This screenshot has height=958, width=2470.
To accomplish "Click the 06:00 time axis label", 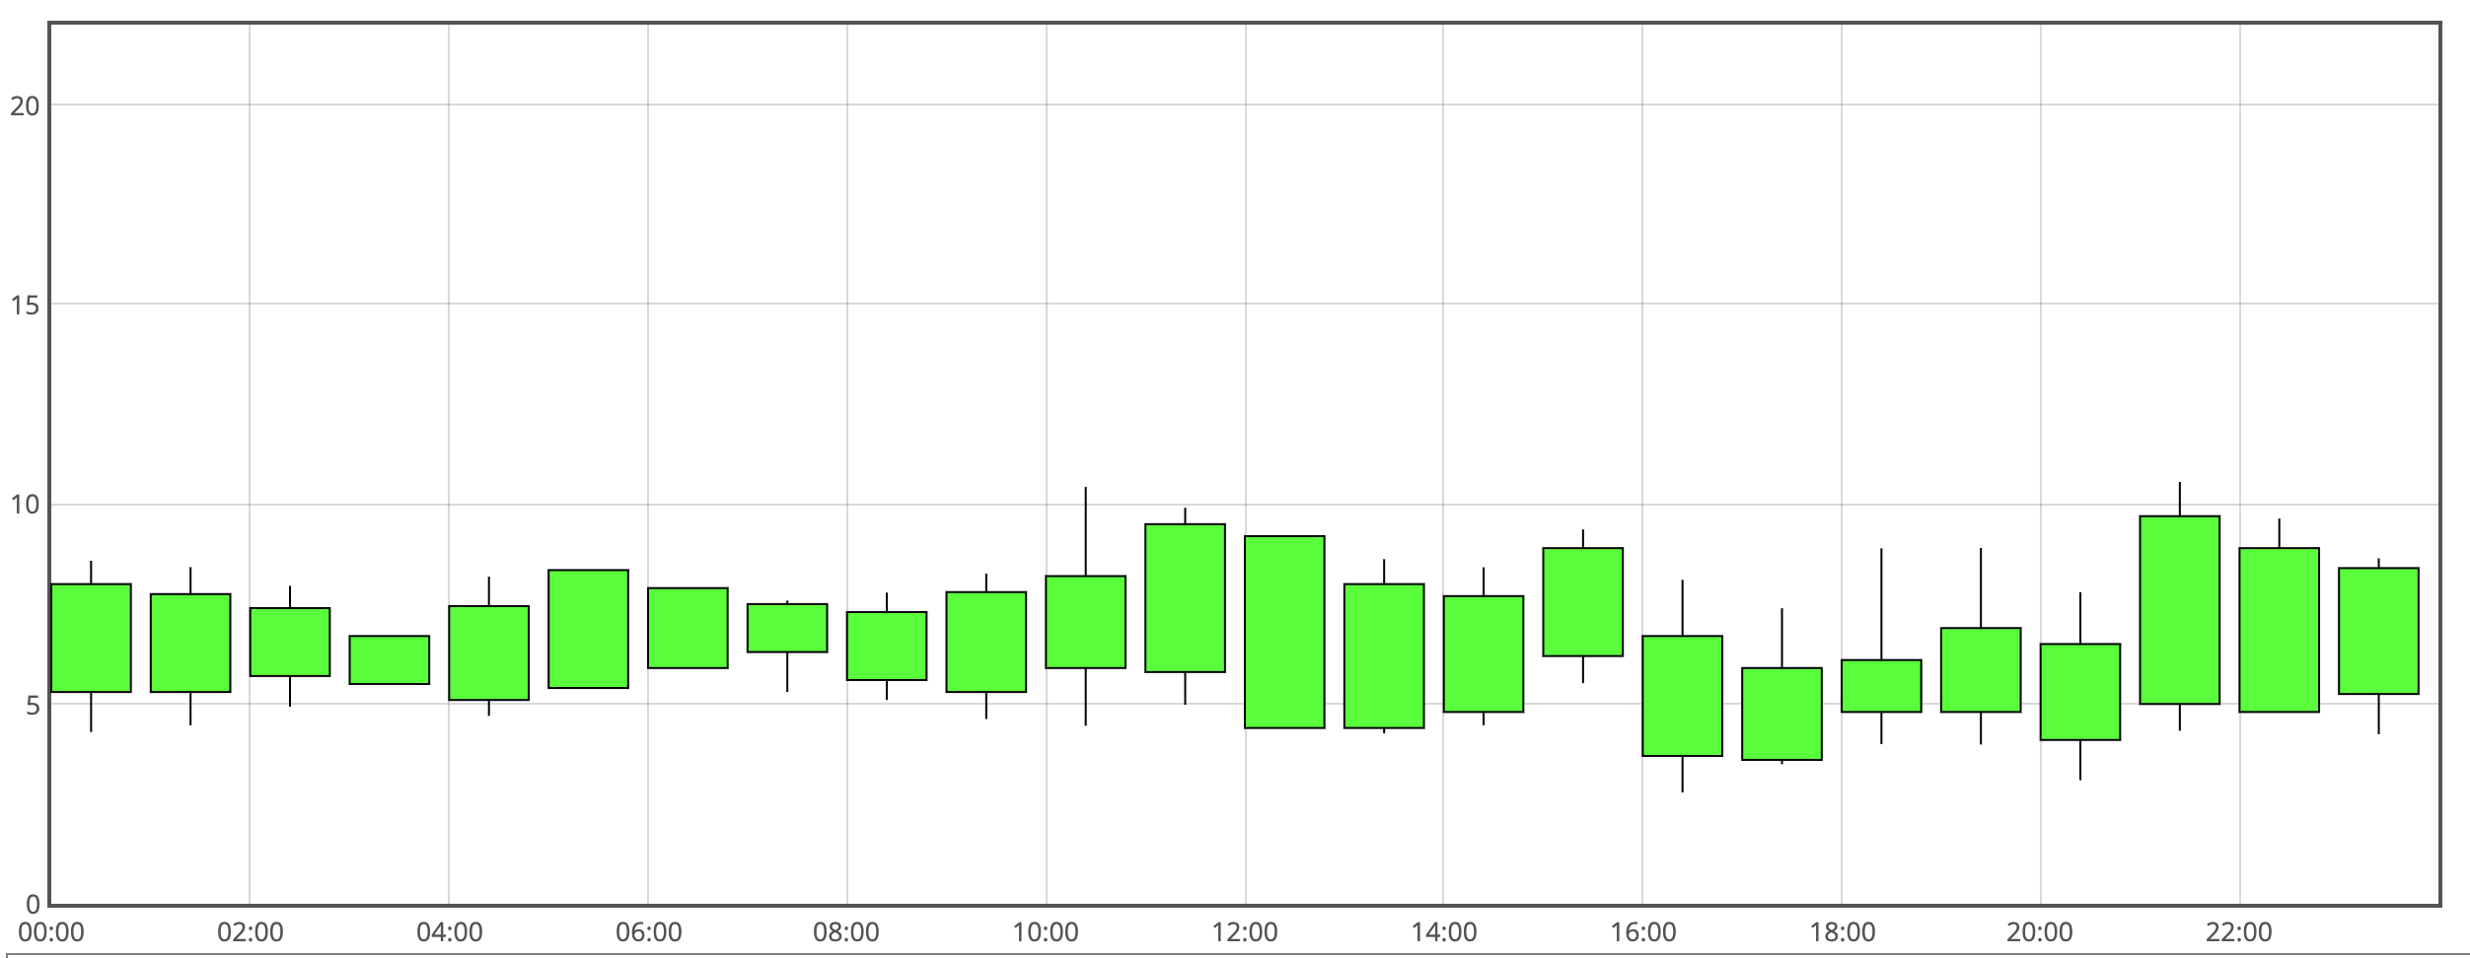I will coord(648,932).
